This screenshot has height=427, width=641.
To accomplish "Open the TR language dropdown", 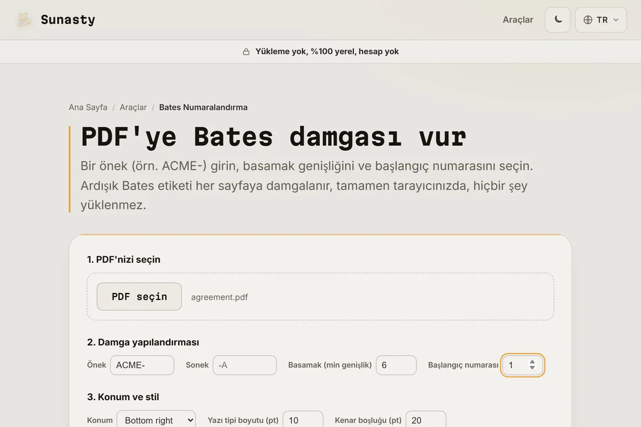I will point(601,20).
